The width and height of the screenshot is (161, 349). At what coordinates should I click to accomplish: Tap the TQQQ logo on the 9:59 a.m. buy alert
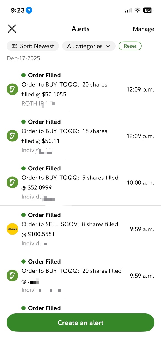(x=12, y=276)
